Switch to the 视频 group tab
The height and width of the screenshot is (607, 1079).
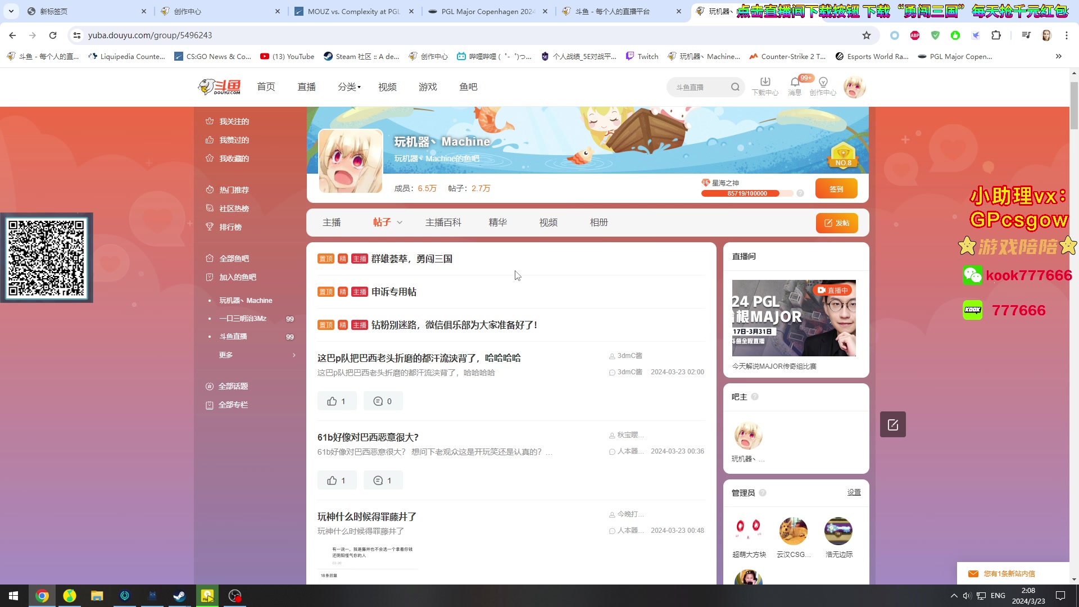[x=548, y=223]
